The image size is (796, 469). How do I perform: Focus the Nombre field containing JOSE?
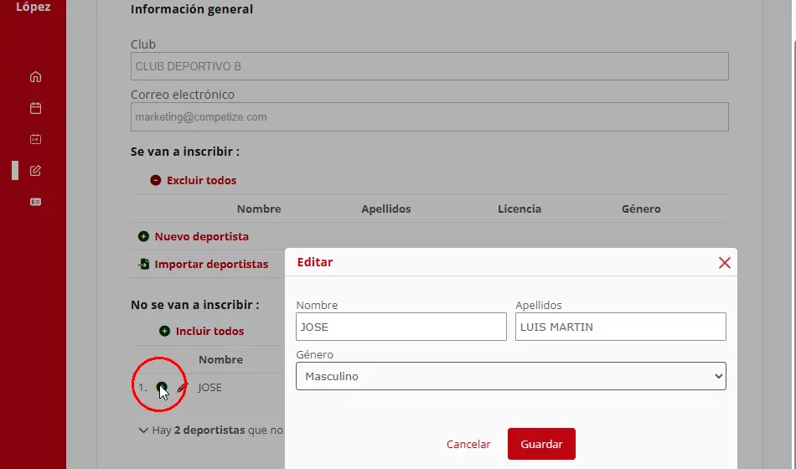pos(401,327)
